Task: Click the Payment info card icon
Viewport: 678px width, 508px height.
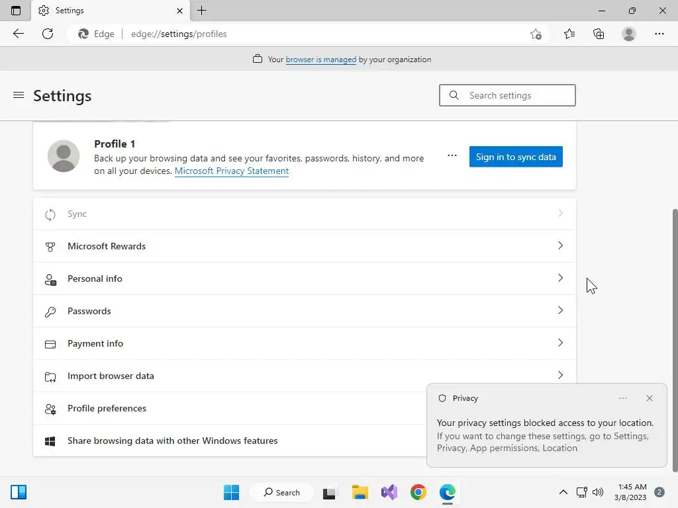Action: (50, 344)
